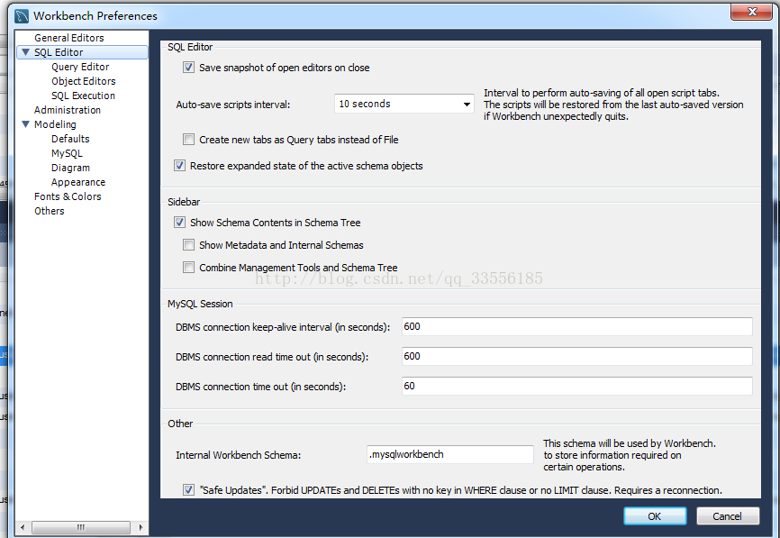Select Fonts & Colors preferences
This screenshot has width=780, height=538.
[68, 196]
